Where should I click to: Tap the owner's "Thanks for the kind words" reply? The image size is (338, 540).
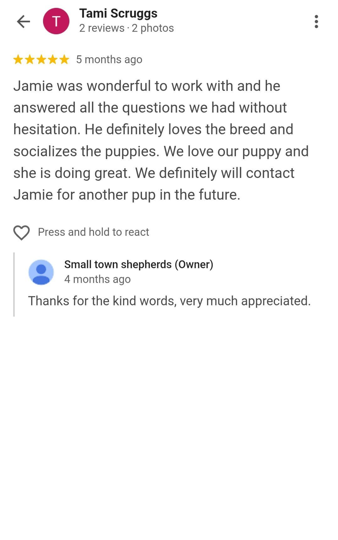[x=169, y=301]
